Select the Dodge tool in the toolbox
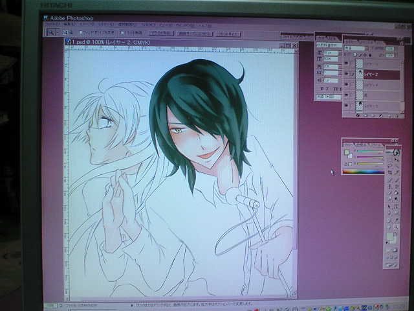The image size is (414, 311). [x=397, y=199]
